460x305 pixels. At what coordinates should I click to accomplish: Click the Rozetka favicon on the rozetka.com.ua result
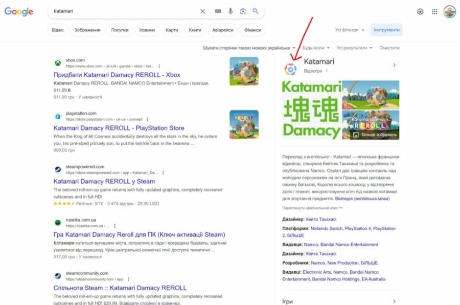58,223
